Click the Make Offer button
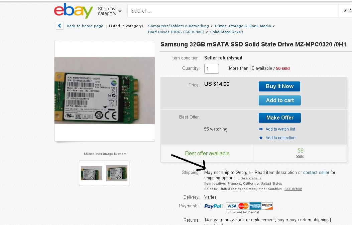Image resolution: width=352 pixels, height=225 pixels. coord(280,118)
